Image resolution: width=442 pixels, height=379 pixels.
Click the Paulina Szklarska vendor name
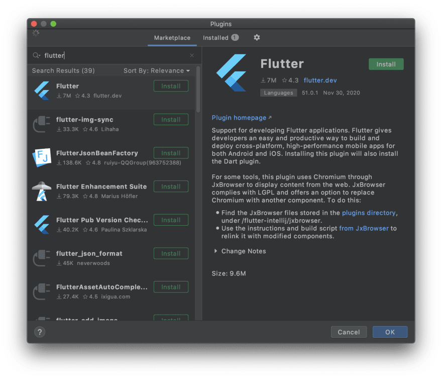pyautogui.click(x=124, y=230)
